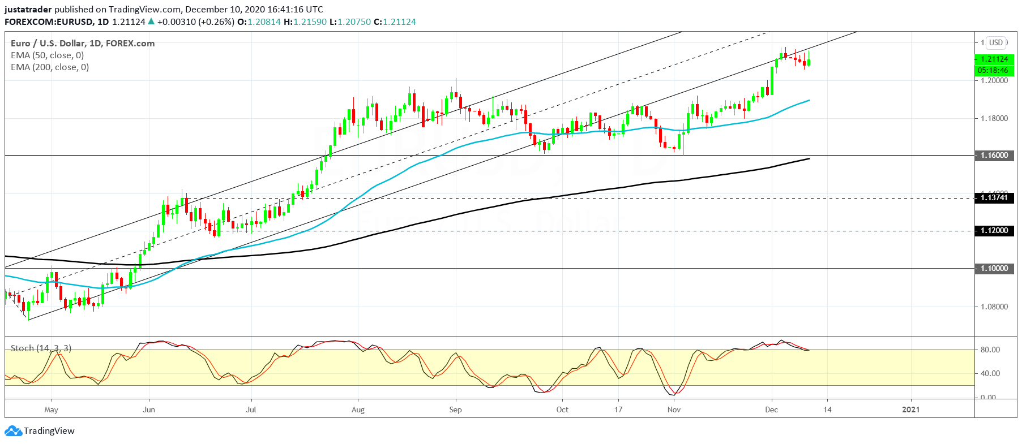Click the Jul label on the time axis

[x=251, y=409]
